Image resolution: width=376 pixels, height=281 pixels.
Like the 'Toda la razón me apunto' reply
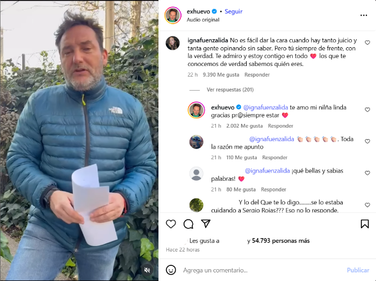367,142
